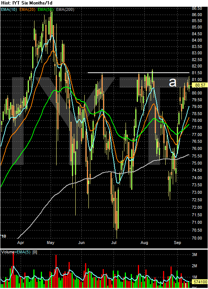Click the 86.00 price axis label
Screen dimensions: 208x289
pos(197,15)
